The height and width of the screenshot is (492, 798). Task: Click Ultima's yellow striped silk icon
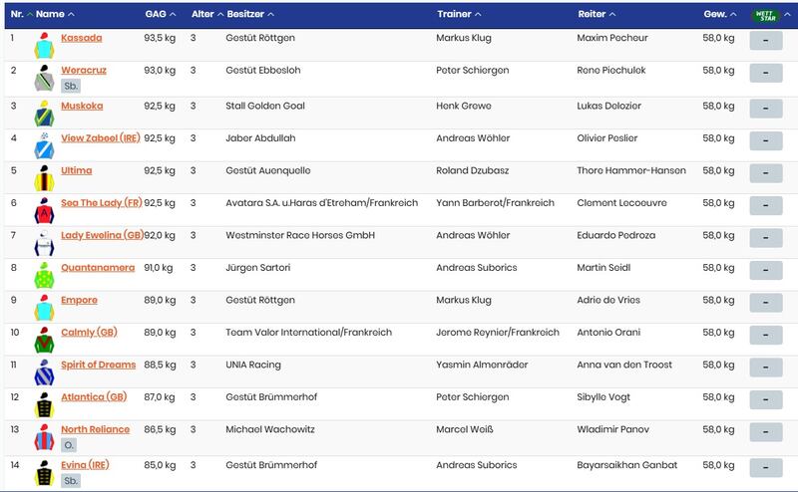point(44,178)
